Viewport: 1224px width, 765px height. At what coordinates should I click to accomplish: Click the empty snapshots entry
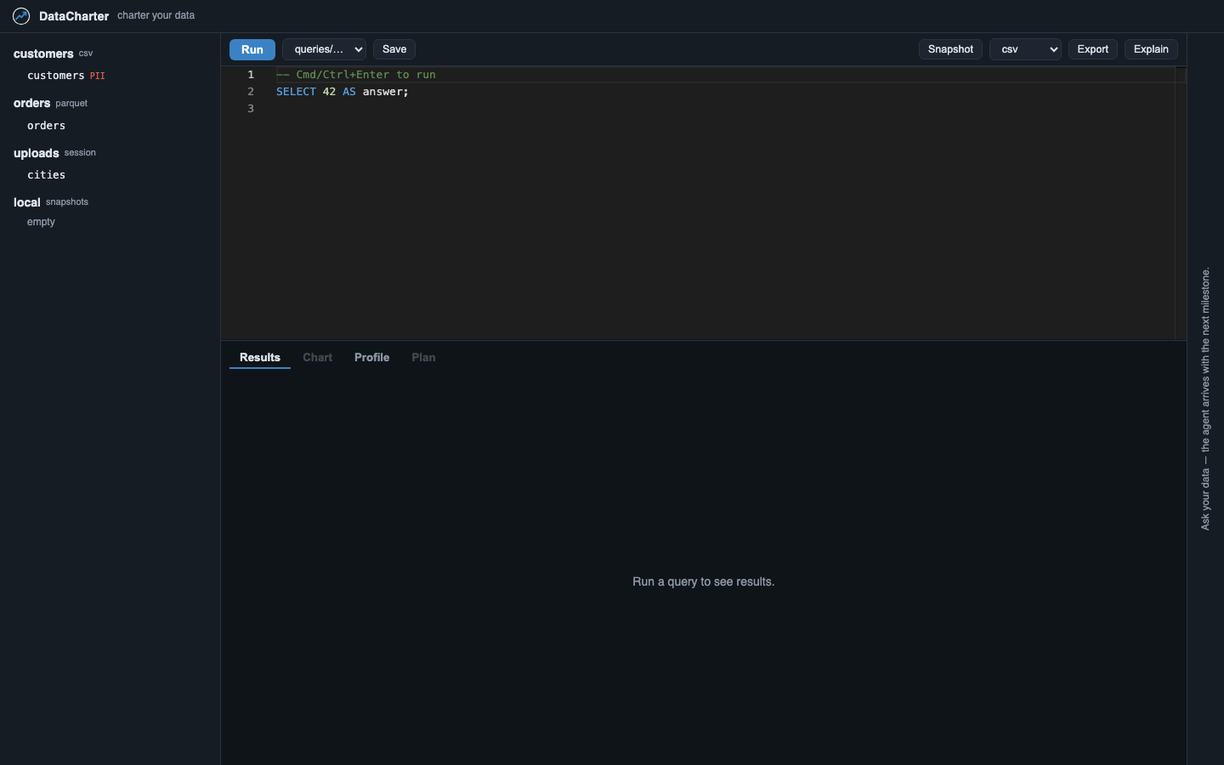41,222
